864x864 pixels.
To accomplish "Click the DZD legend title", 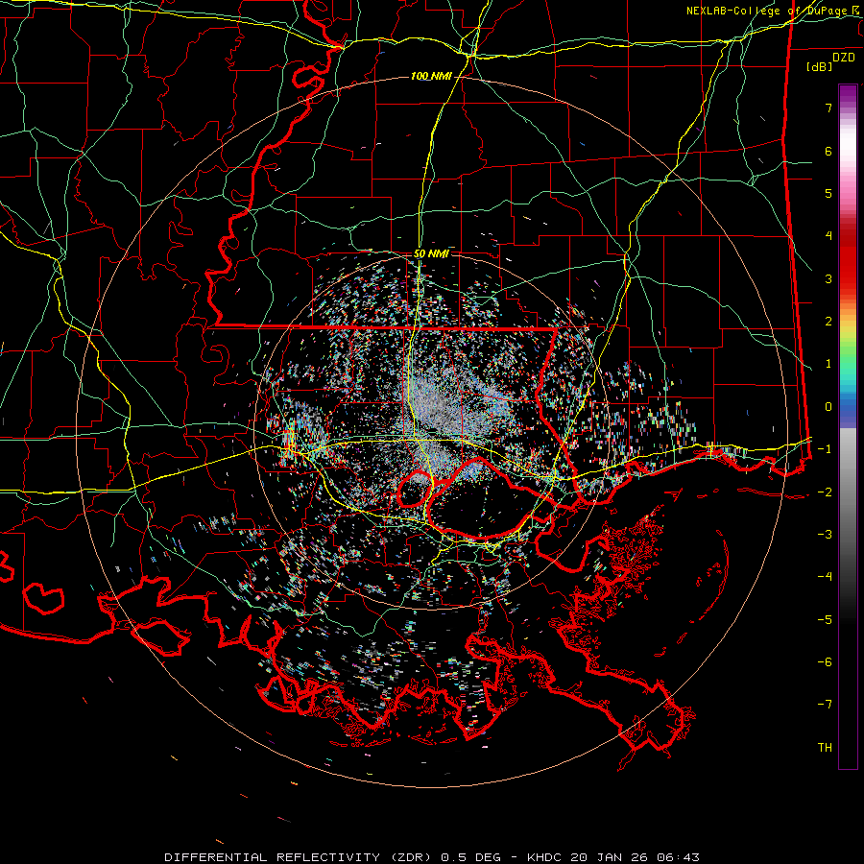I will click(844, 58).
